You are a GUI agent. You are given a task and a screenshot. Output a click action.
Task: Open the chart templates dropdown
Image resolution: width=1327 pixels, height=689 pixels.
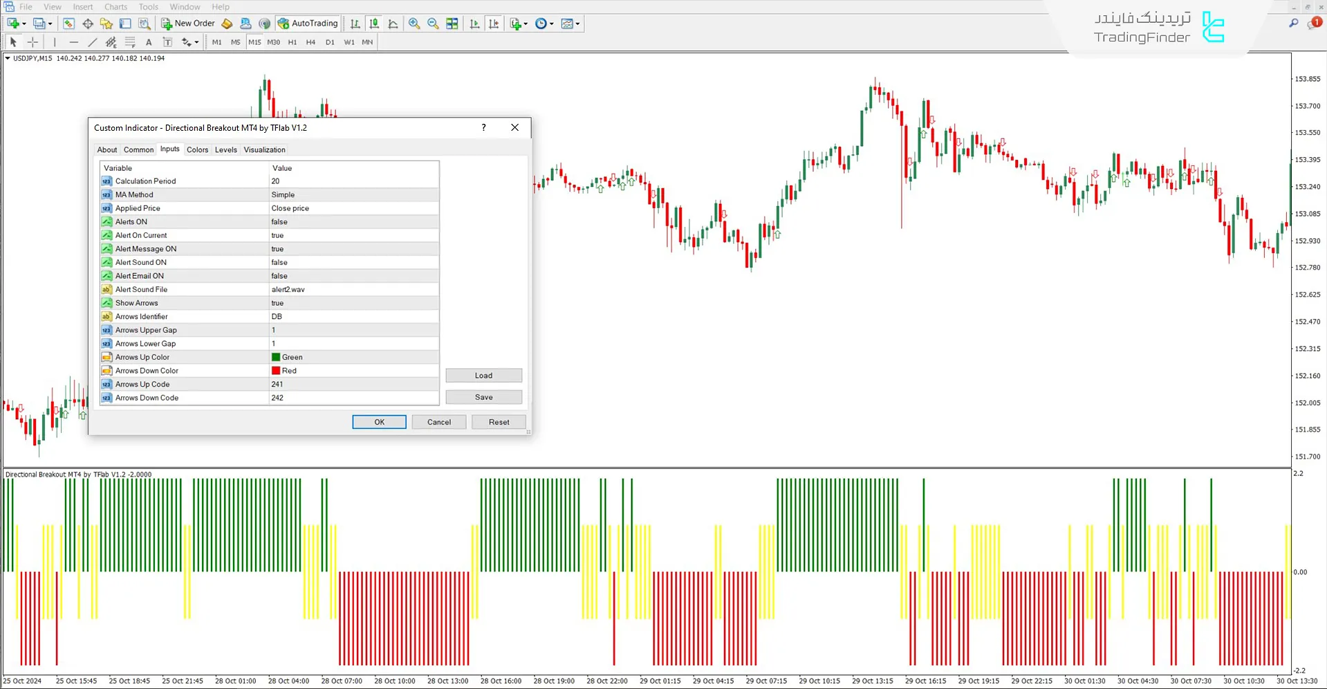(x=577, y=23)
